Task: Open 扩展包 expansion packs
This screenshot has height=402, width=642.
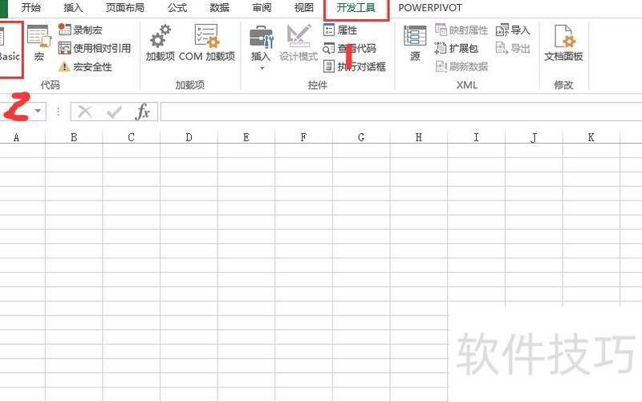Action: tap(457, 48)
